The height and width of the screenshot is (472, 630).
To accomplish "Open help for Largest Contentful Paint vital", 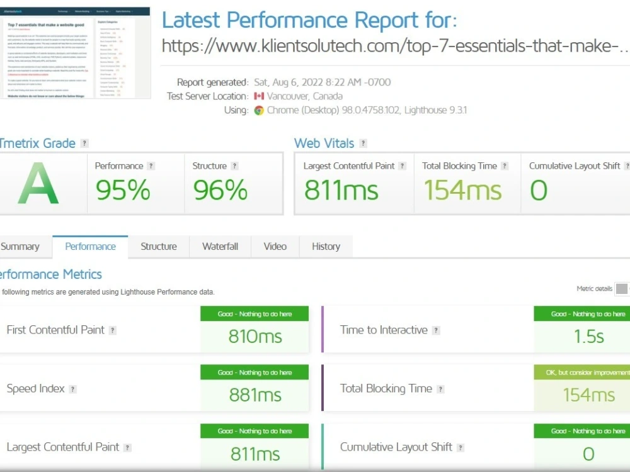I will click(403, 166).
